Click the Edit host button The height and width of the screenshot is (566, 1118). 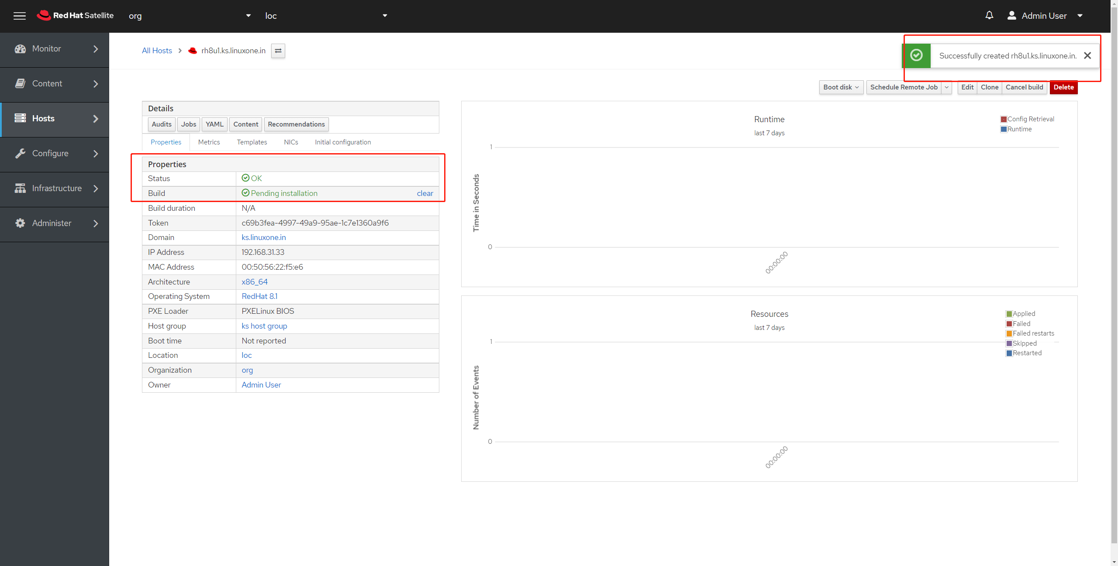coord(967,87)
